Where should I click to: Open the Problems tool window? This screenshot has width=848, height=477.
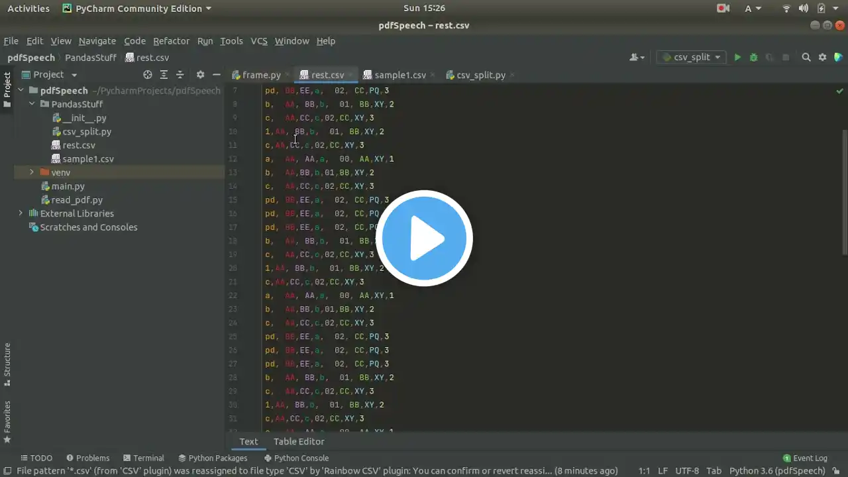point(87,458)
